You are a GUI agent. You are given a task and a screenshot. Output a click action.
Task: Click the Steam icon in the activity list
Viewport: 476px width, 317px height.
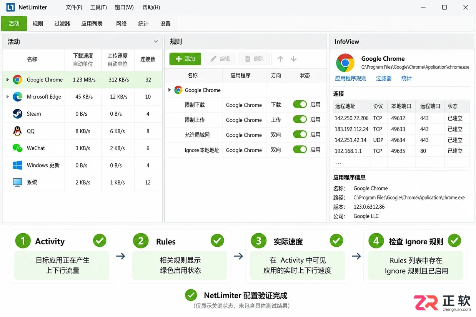point(17,114)
